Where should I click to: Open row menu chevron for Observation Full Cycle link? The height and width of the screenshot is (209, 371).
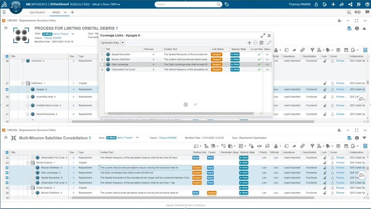[x=267, y=70]
